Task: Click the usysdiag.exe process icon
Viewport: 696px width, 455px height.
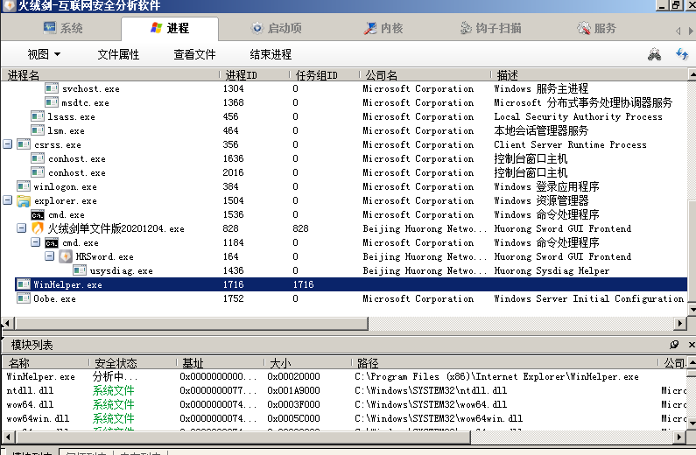Action: 80,270
